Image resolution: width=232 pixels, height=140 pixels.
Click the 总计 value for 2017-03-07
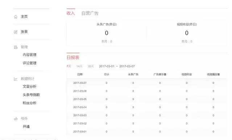(107, 83)
